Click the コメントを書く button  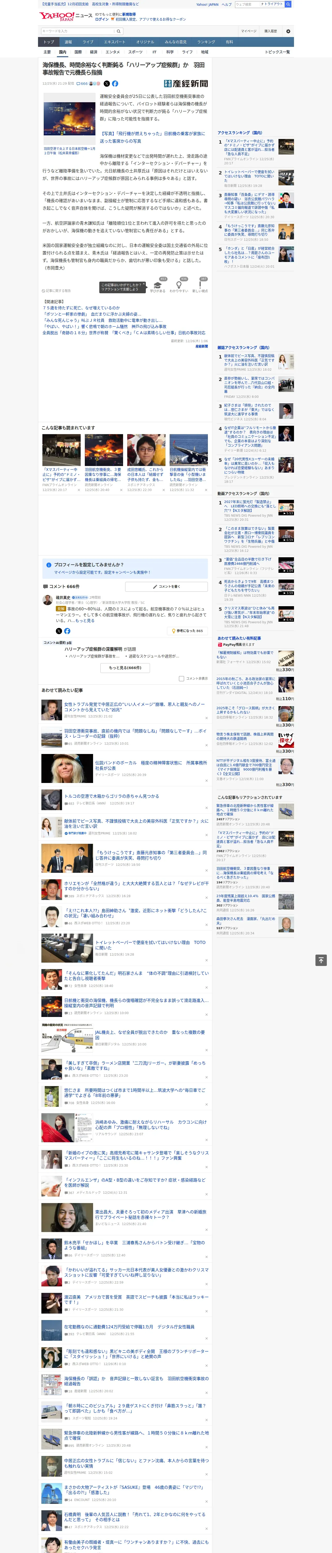click(166, 586)
